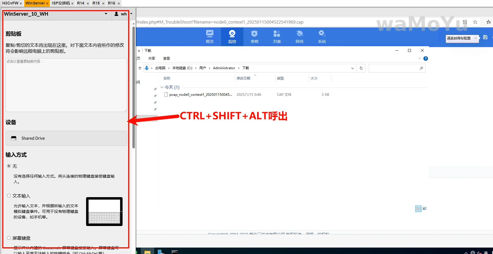The image size is (493, 254).
Task: Open the Shared Drive device
Action: 66,138
